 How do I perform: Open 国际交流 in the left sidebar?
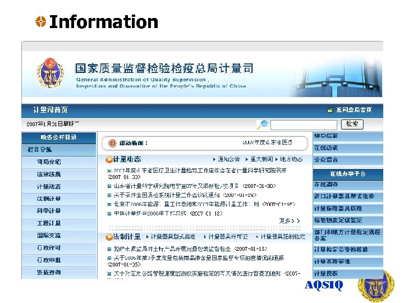(x=49, y=235)
